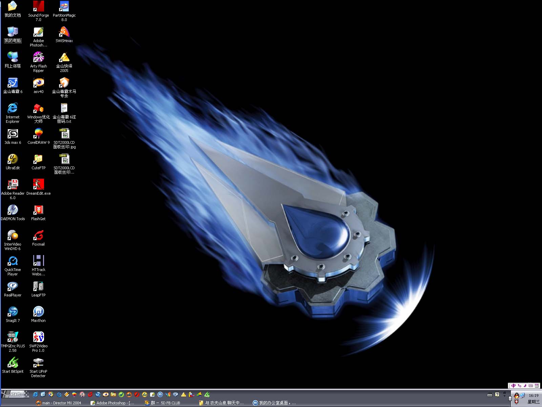
Task: Open the 群 - SD FB CLUB taskbar window
Action: point(162,403)
